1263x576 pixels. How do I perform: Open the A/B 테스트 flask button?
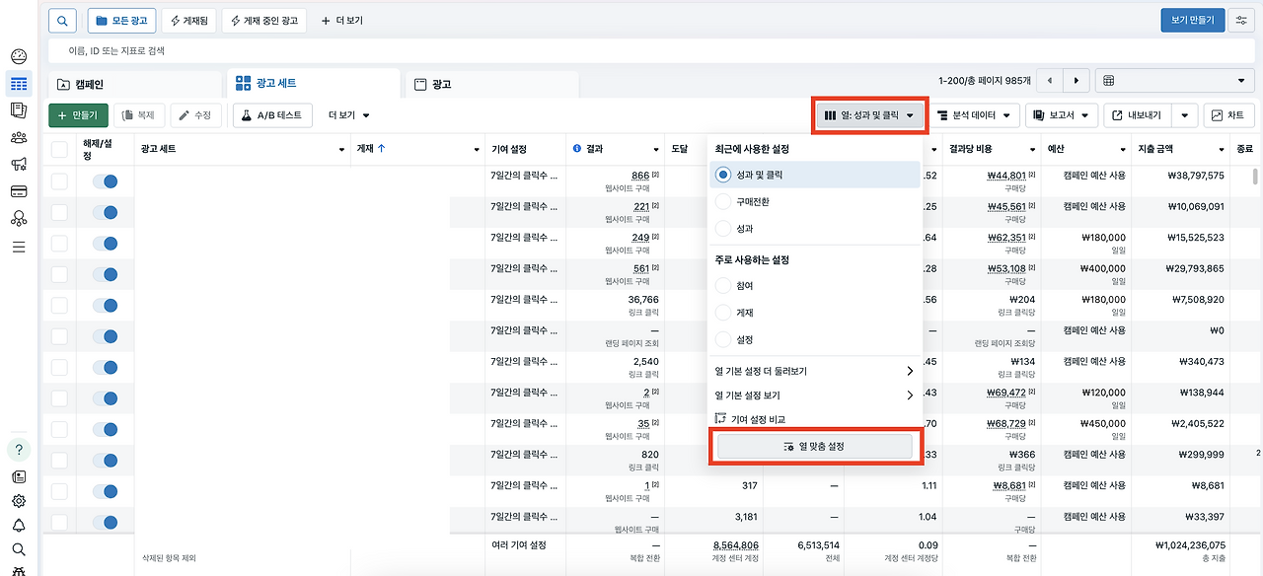pyautogui.click(x=273, y=115)
